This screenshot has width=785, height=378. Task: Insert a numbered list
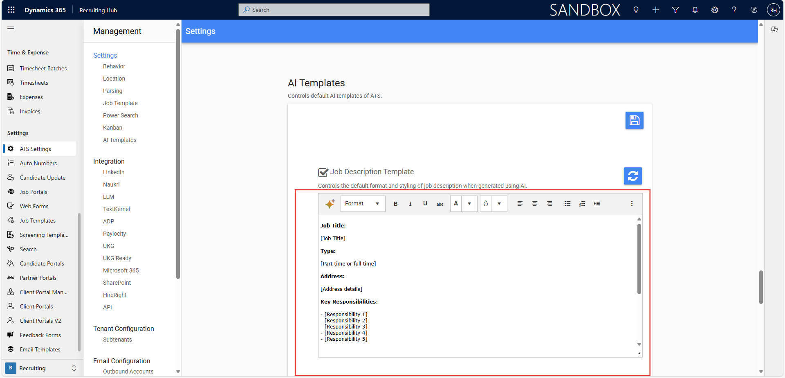click(x=582, y=204)
